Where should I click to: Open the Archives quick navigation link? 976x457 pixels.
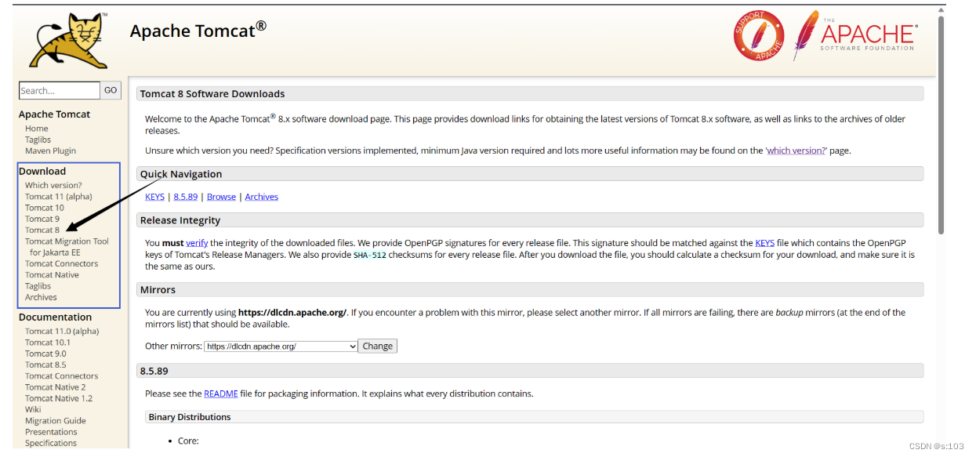261,197
